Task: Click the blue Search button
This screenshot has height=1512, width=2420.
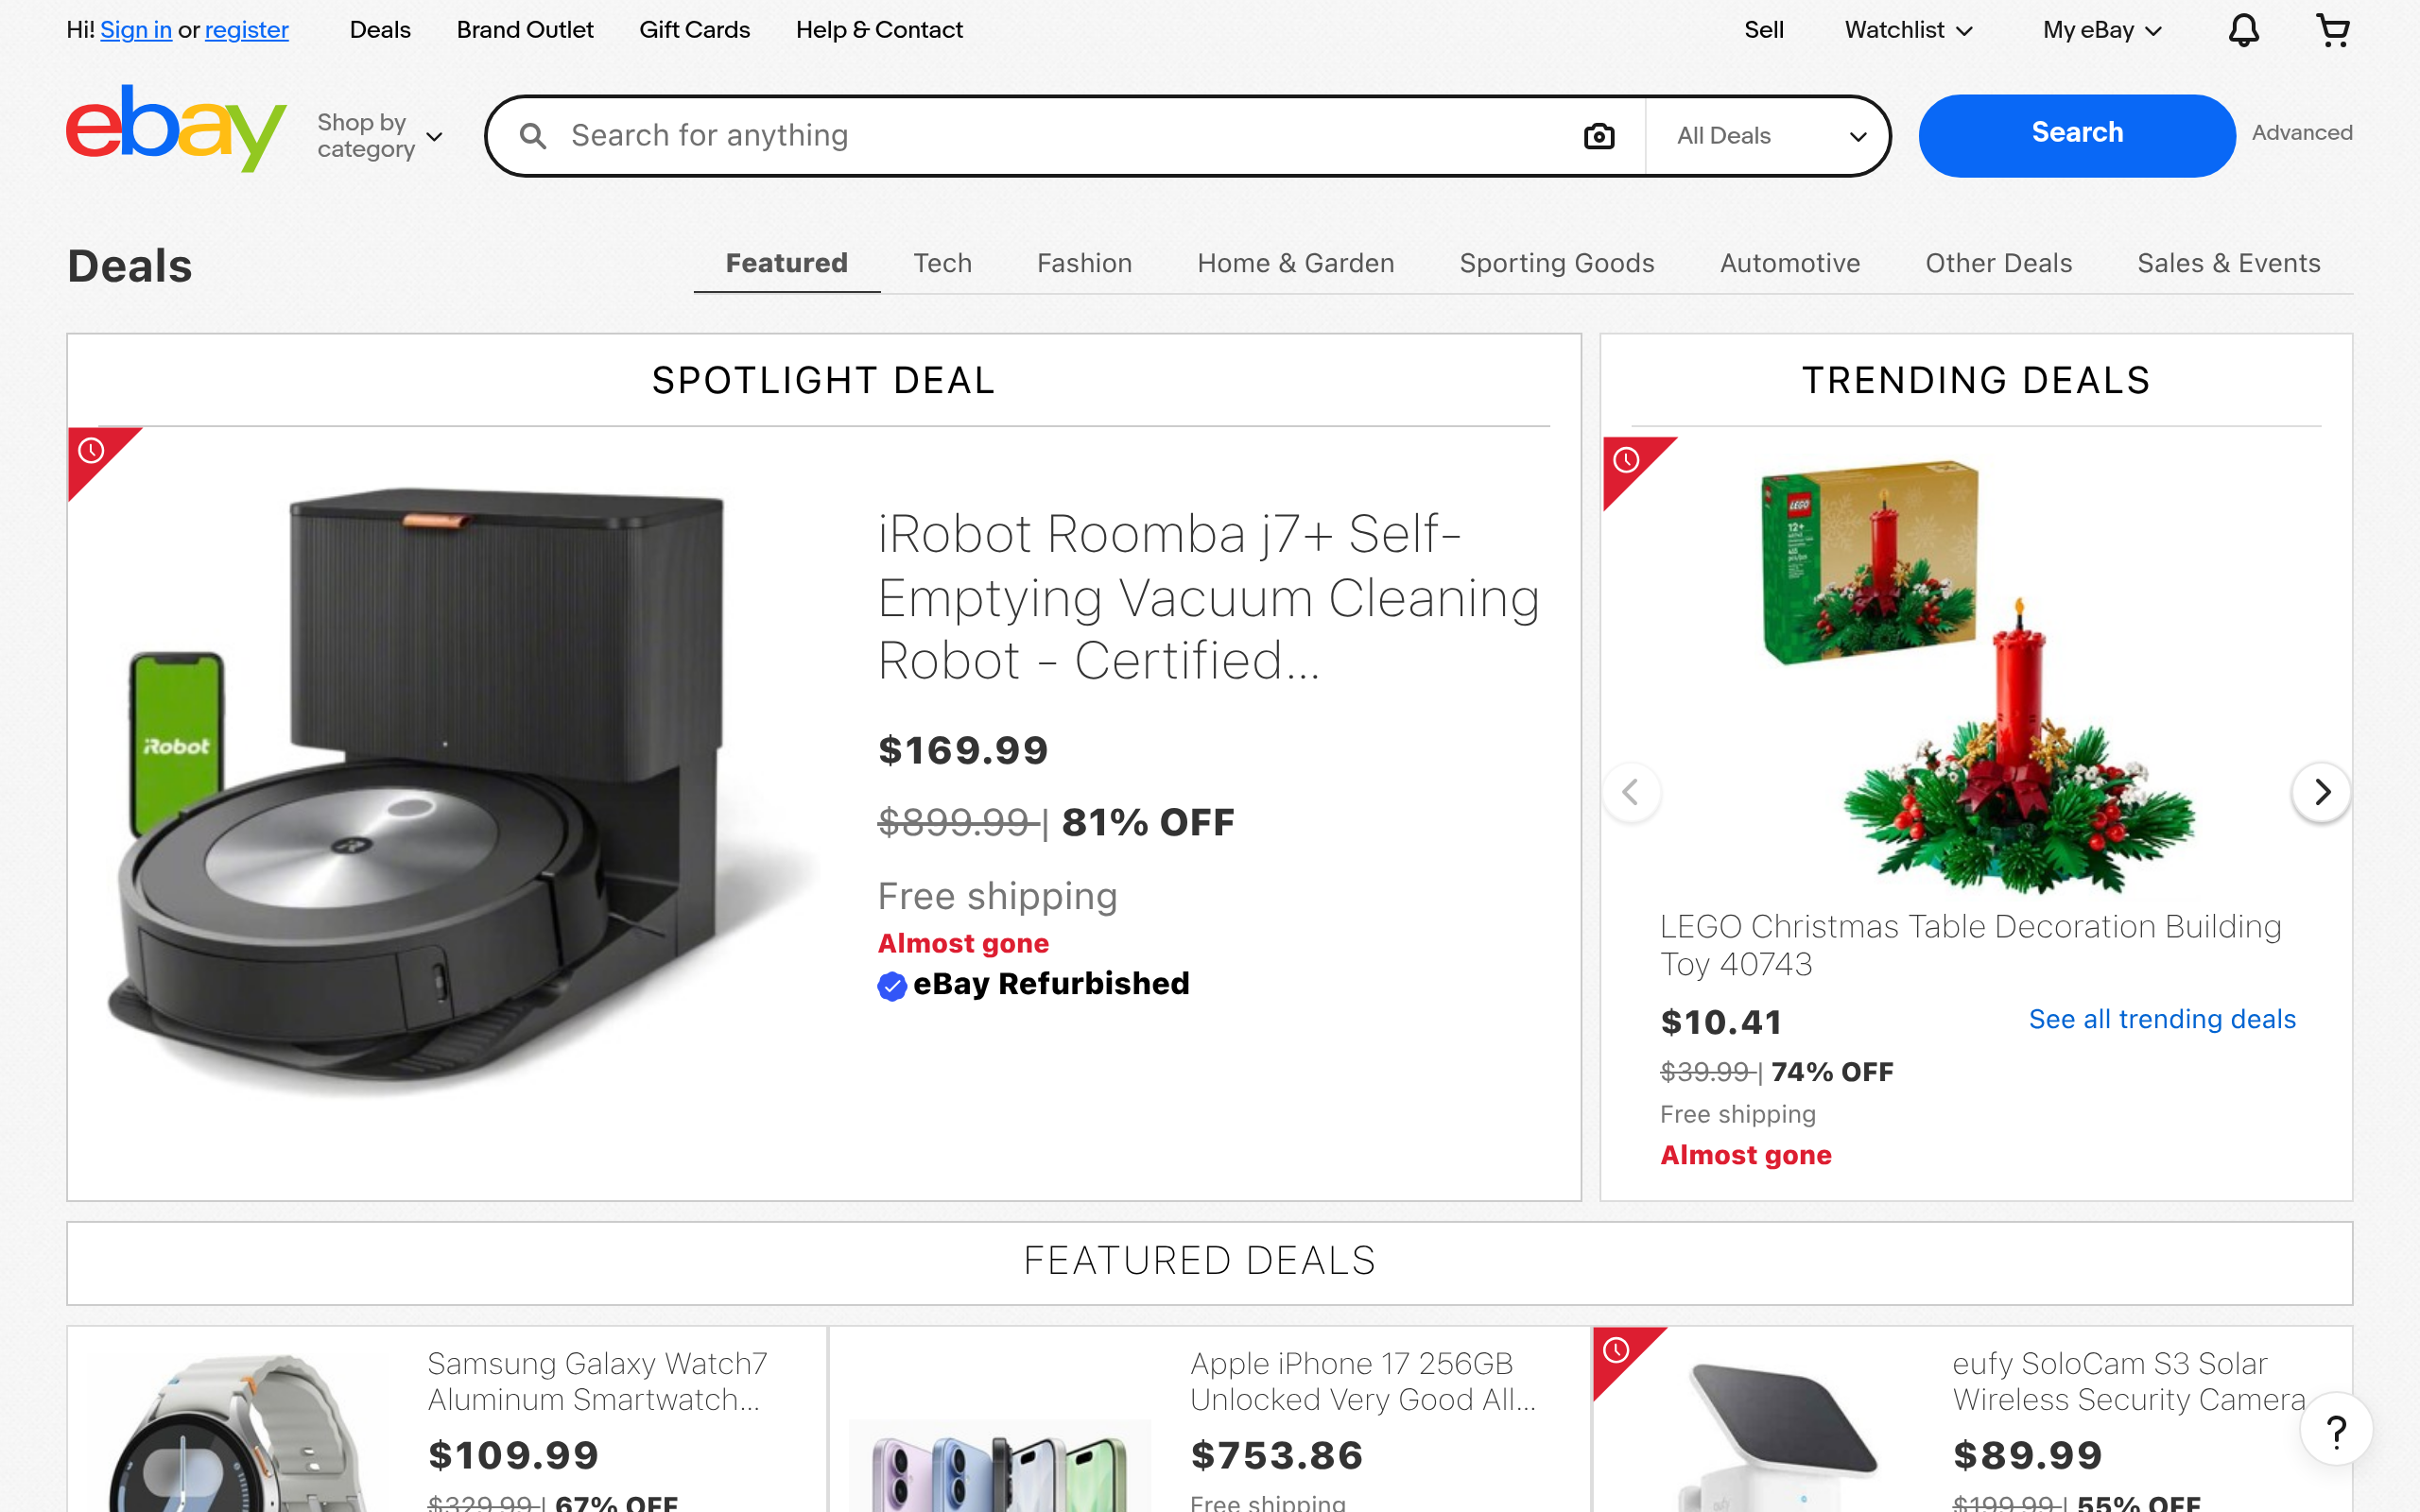Action: [2076, 134]
